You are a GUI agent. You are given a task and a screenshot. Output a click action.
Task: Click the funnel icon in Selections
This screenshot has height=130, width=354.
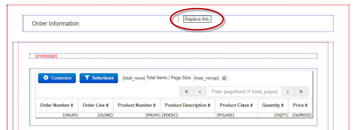tap(87, 78)
